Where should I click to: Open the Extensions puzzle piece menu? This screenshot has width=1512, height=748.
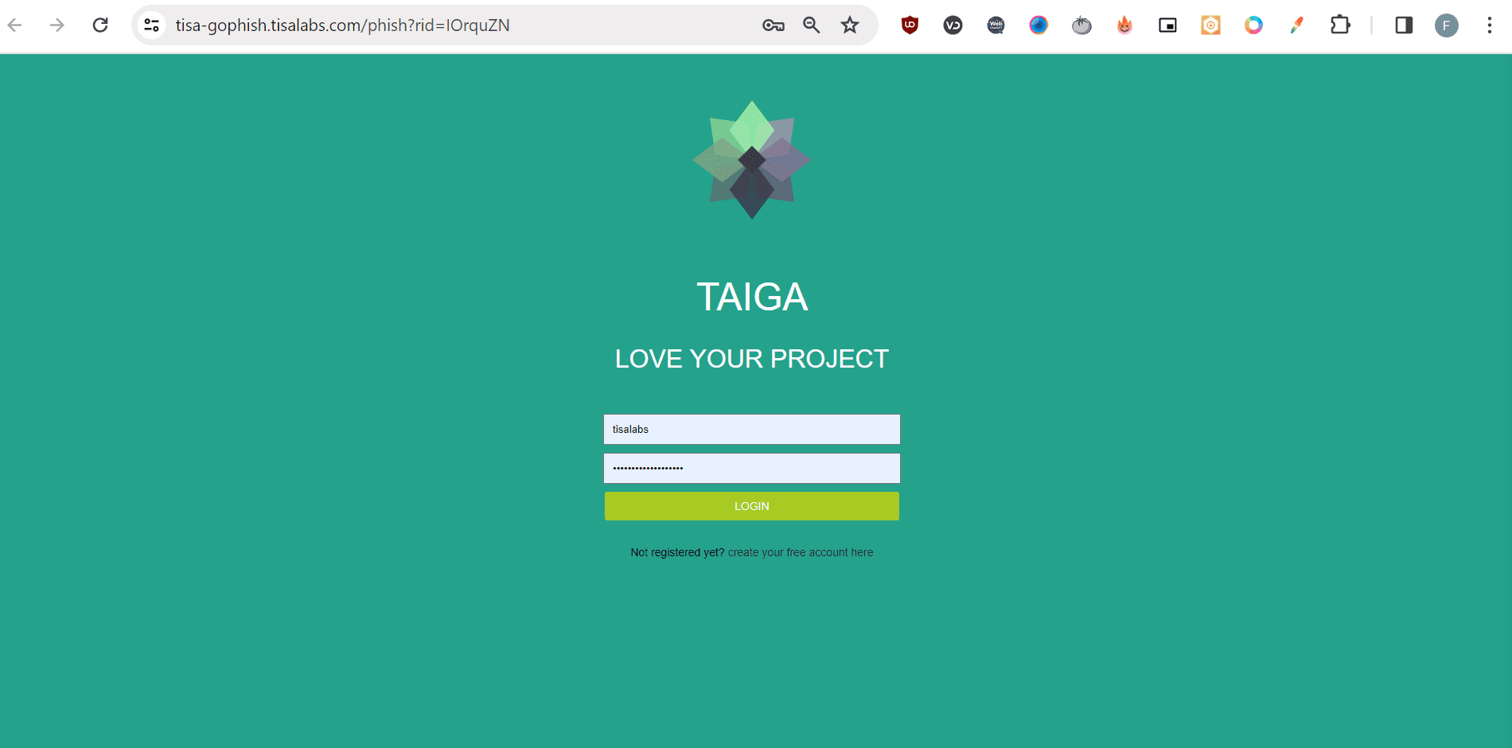(x=1340, y=25)
